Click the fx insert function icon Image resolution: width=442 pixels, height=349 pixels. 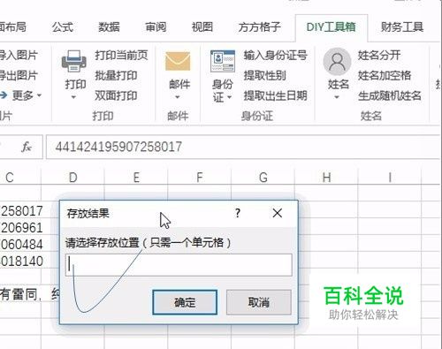27,147
